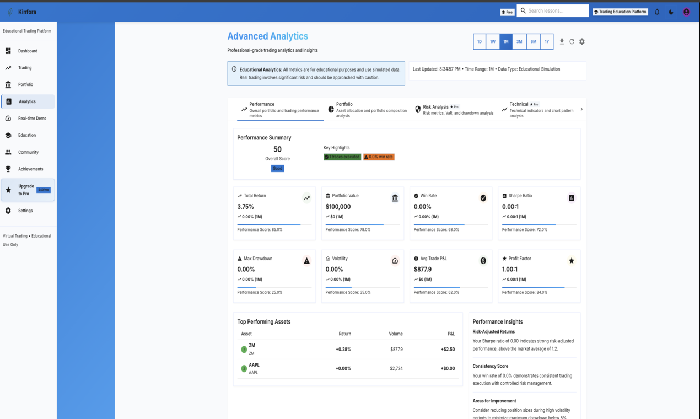Click the Community people icon
This screenshot has width=700, height=419.
pyautogui.click(x=8, y=152)
